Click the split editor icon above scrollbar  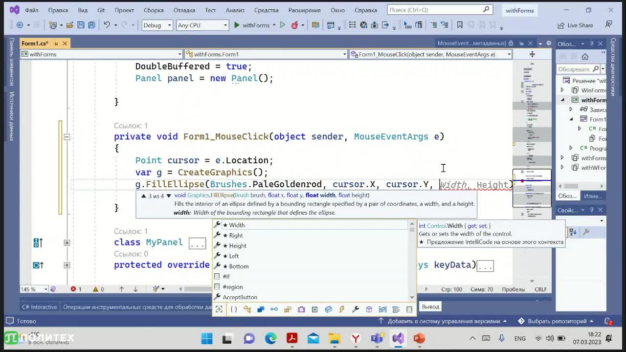(532, 54)
